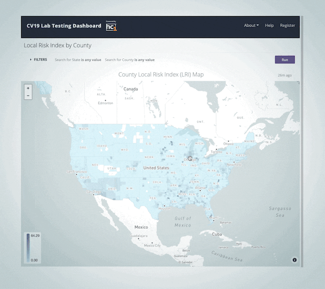Click the Bahamas label on map
This screenshot has height=289, width=325.
226,223
